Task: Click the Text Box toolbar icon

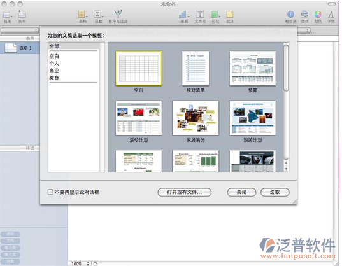Action: coord(200,15)
